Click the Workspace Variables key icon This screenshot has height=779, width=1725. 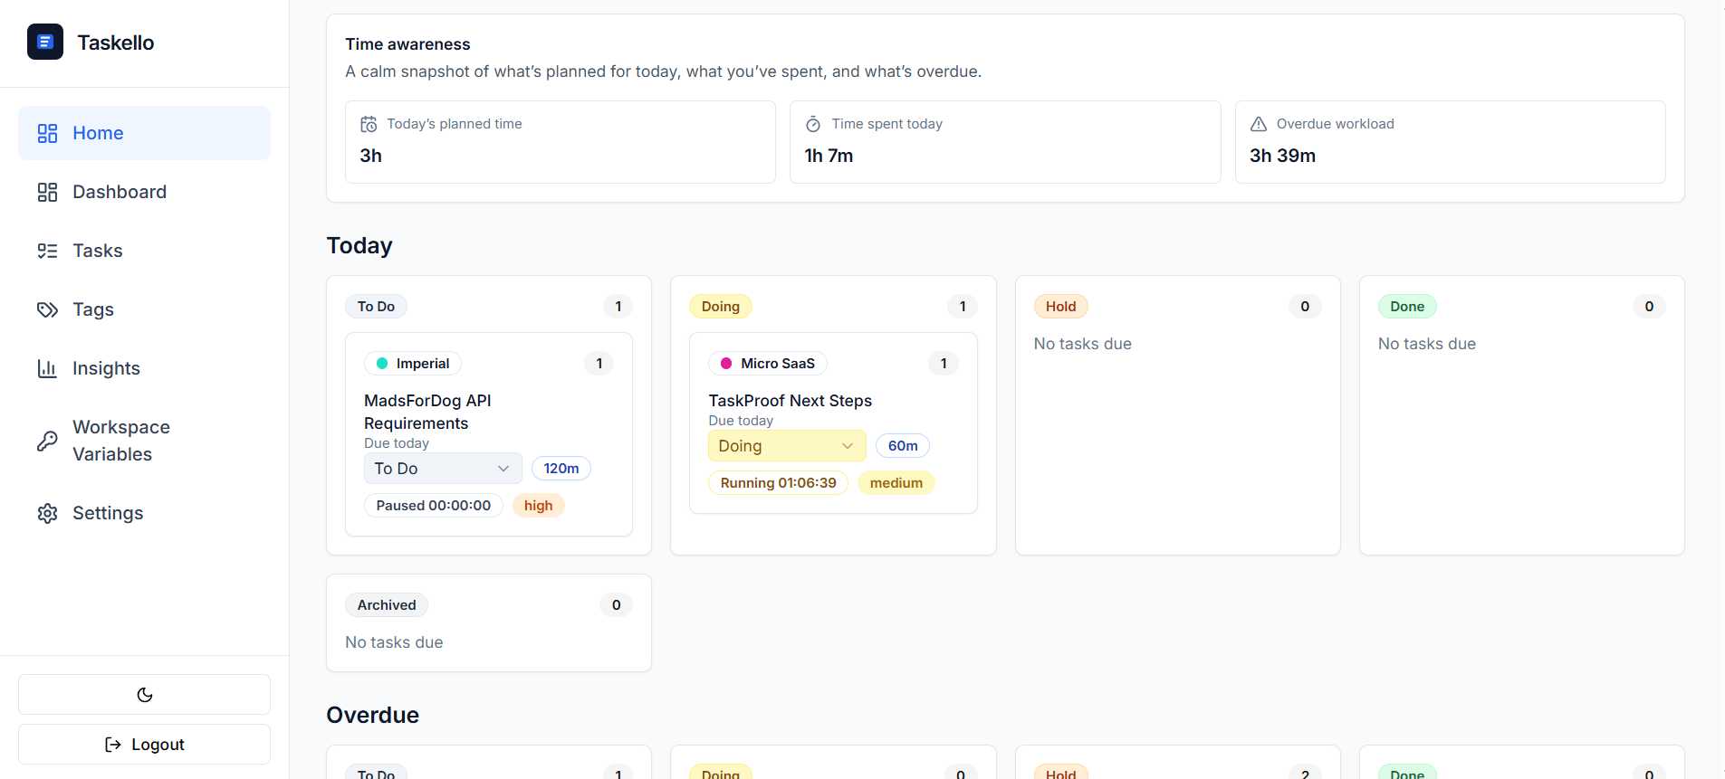(x=47, y=441)
